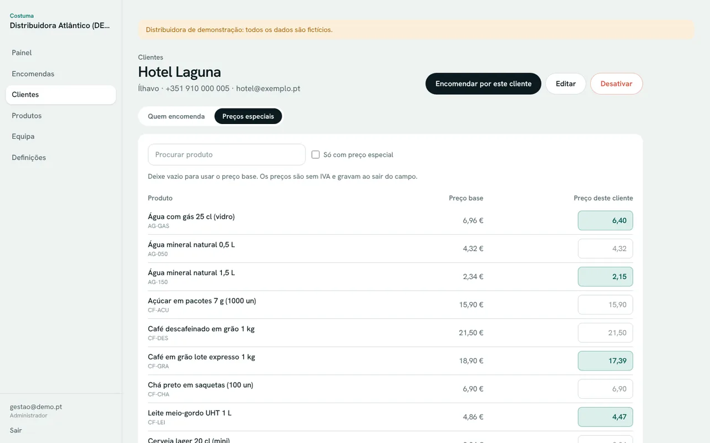Click the Desativar button
This screenshot has width=710, height=443.
pyautogui.click(x=616, y=84)
